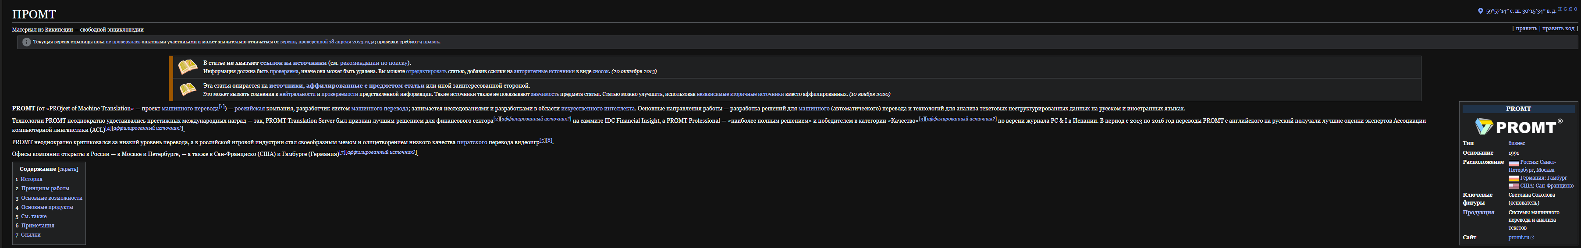Follow the «значимость» link
1581x248 pixels.
coord(544,95)
